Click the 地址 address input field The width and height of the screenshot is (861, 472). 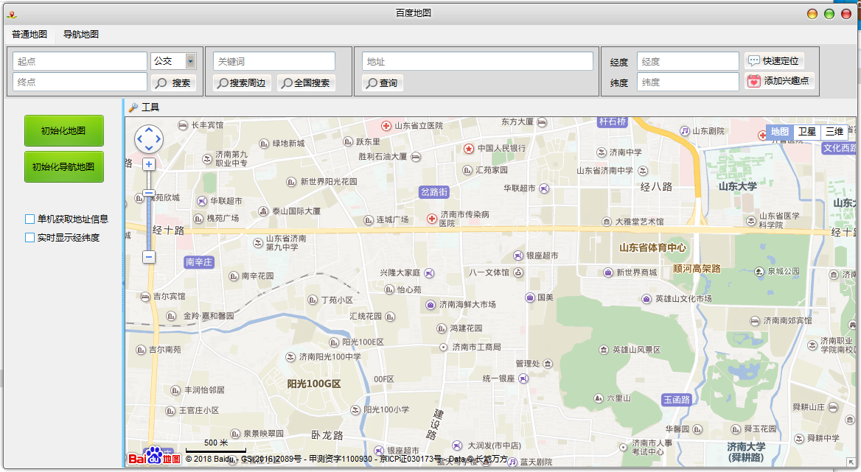tap(477, 61)
